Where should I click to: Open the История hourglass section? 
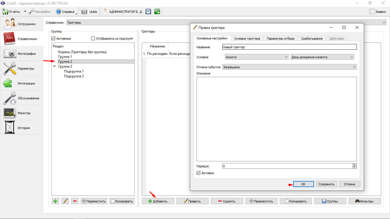pyautogui.click(x=22, y=128)
